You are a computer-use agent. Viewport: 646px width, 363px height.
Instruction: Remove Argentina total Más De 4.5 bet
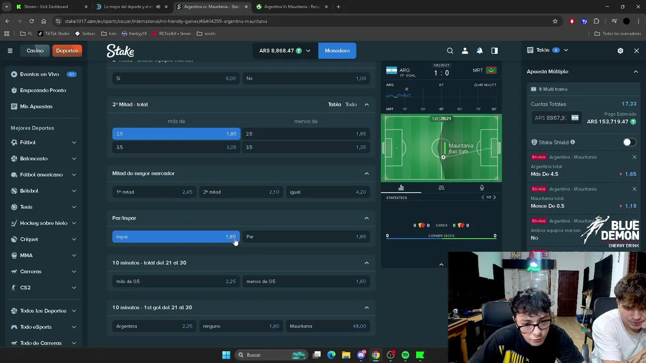(634, 157)
